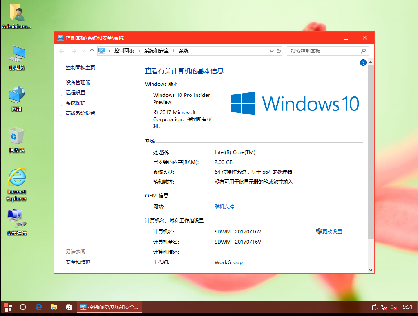The height and width of the screenshot is (316, 418).
Task: Open the 宽带连接 desktop icon
Action: click(x=16, y=223)
